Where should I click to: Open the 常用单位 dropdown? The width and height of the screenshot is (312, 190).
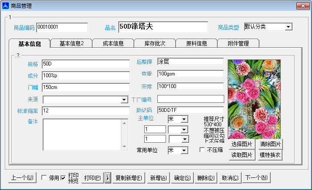(184, 151)
